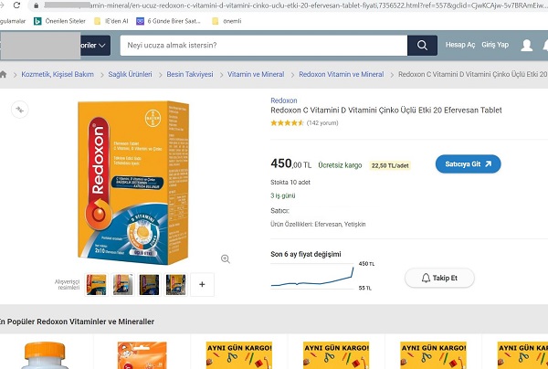Click the star rating icons
The height and width of the screenshot is (369, 548).
pos(287,122)
